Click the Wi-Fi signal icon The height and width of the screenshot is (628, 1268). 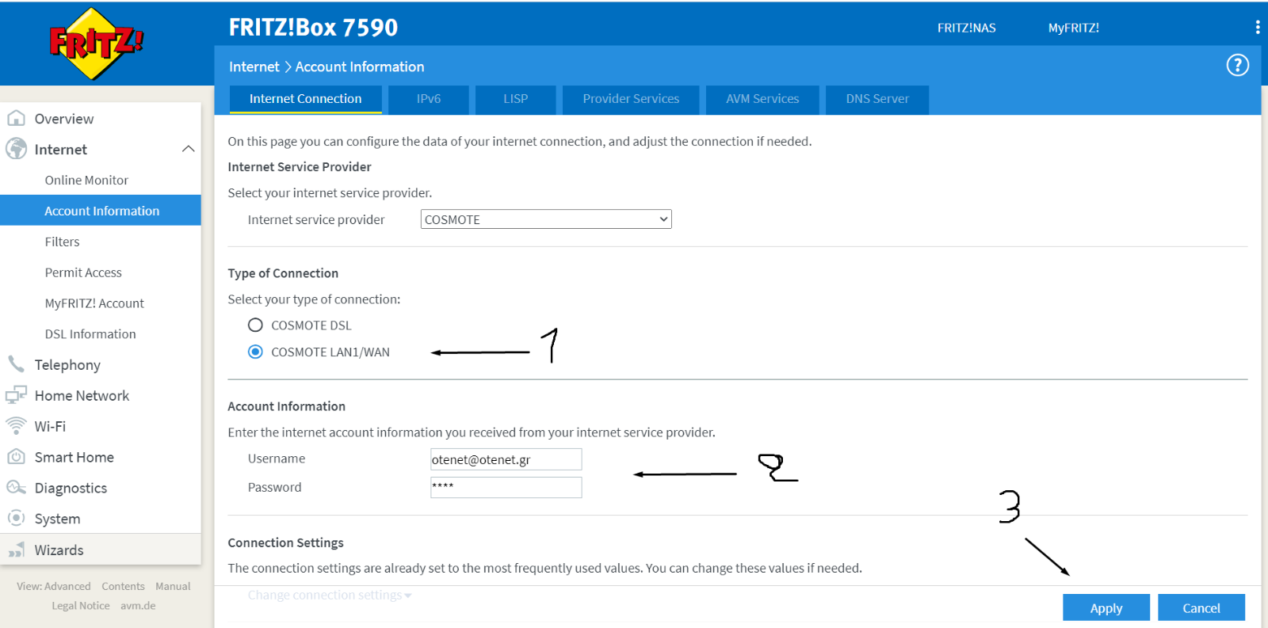pos(16,426)
